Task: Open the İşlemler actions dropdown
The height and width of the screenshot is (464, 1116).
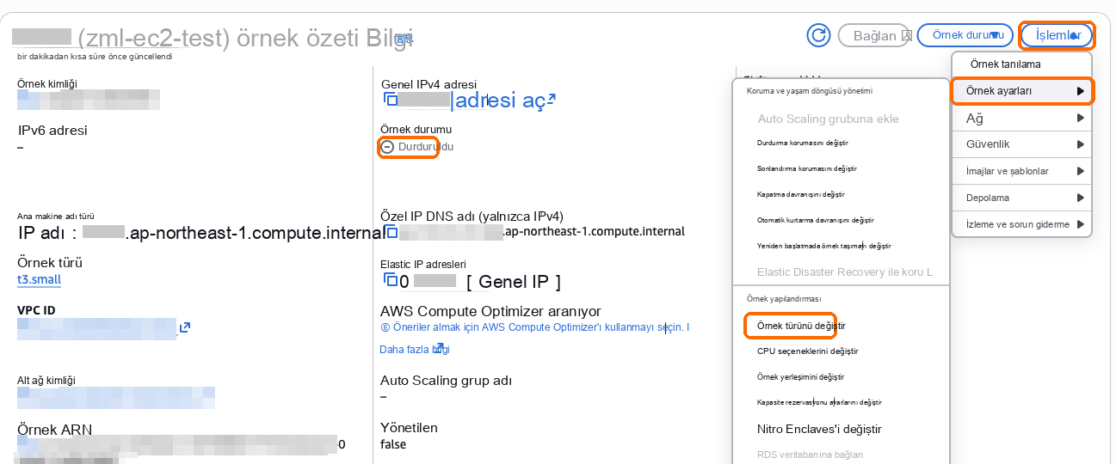Action: coord(1057,35)
